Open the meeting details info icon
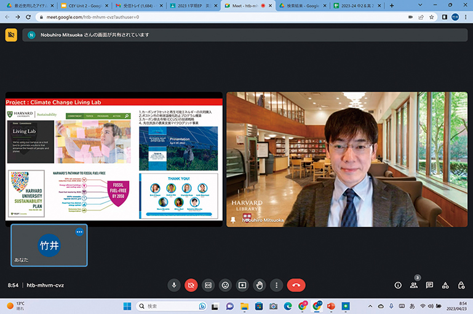Image resolution: width=473 pixels, height=314 pixels. point(398,285)
